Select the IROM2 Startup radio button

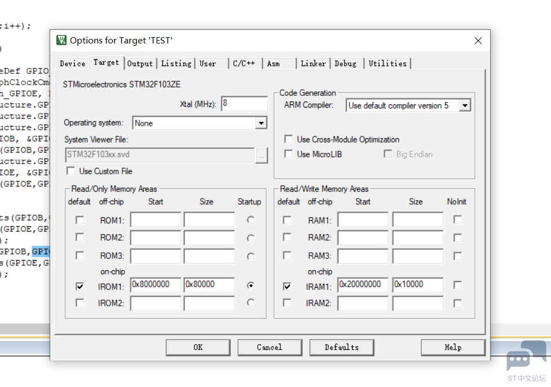pyautogui.click(x=250, y=302)
